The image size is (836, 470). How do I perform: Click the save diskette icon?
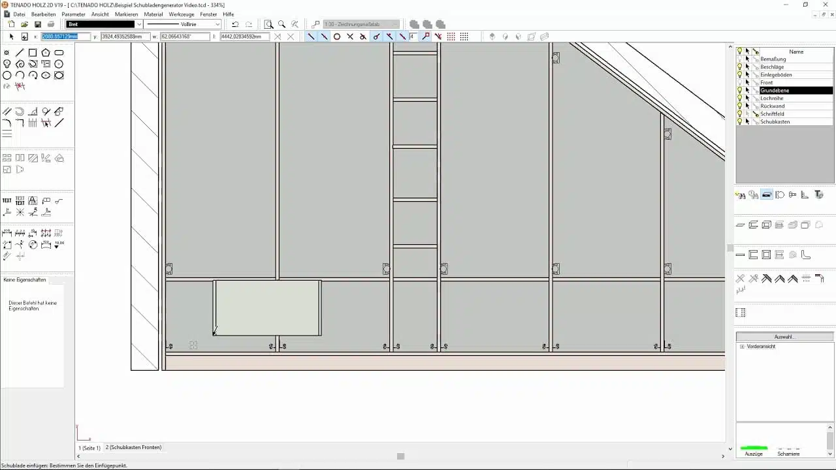pos(37,24)
